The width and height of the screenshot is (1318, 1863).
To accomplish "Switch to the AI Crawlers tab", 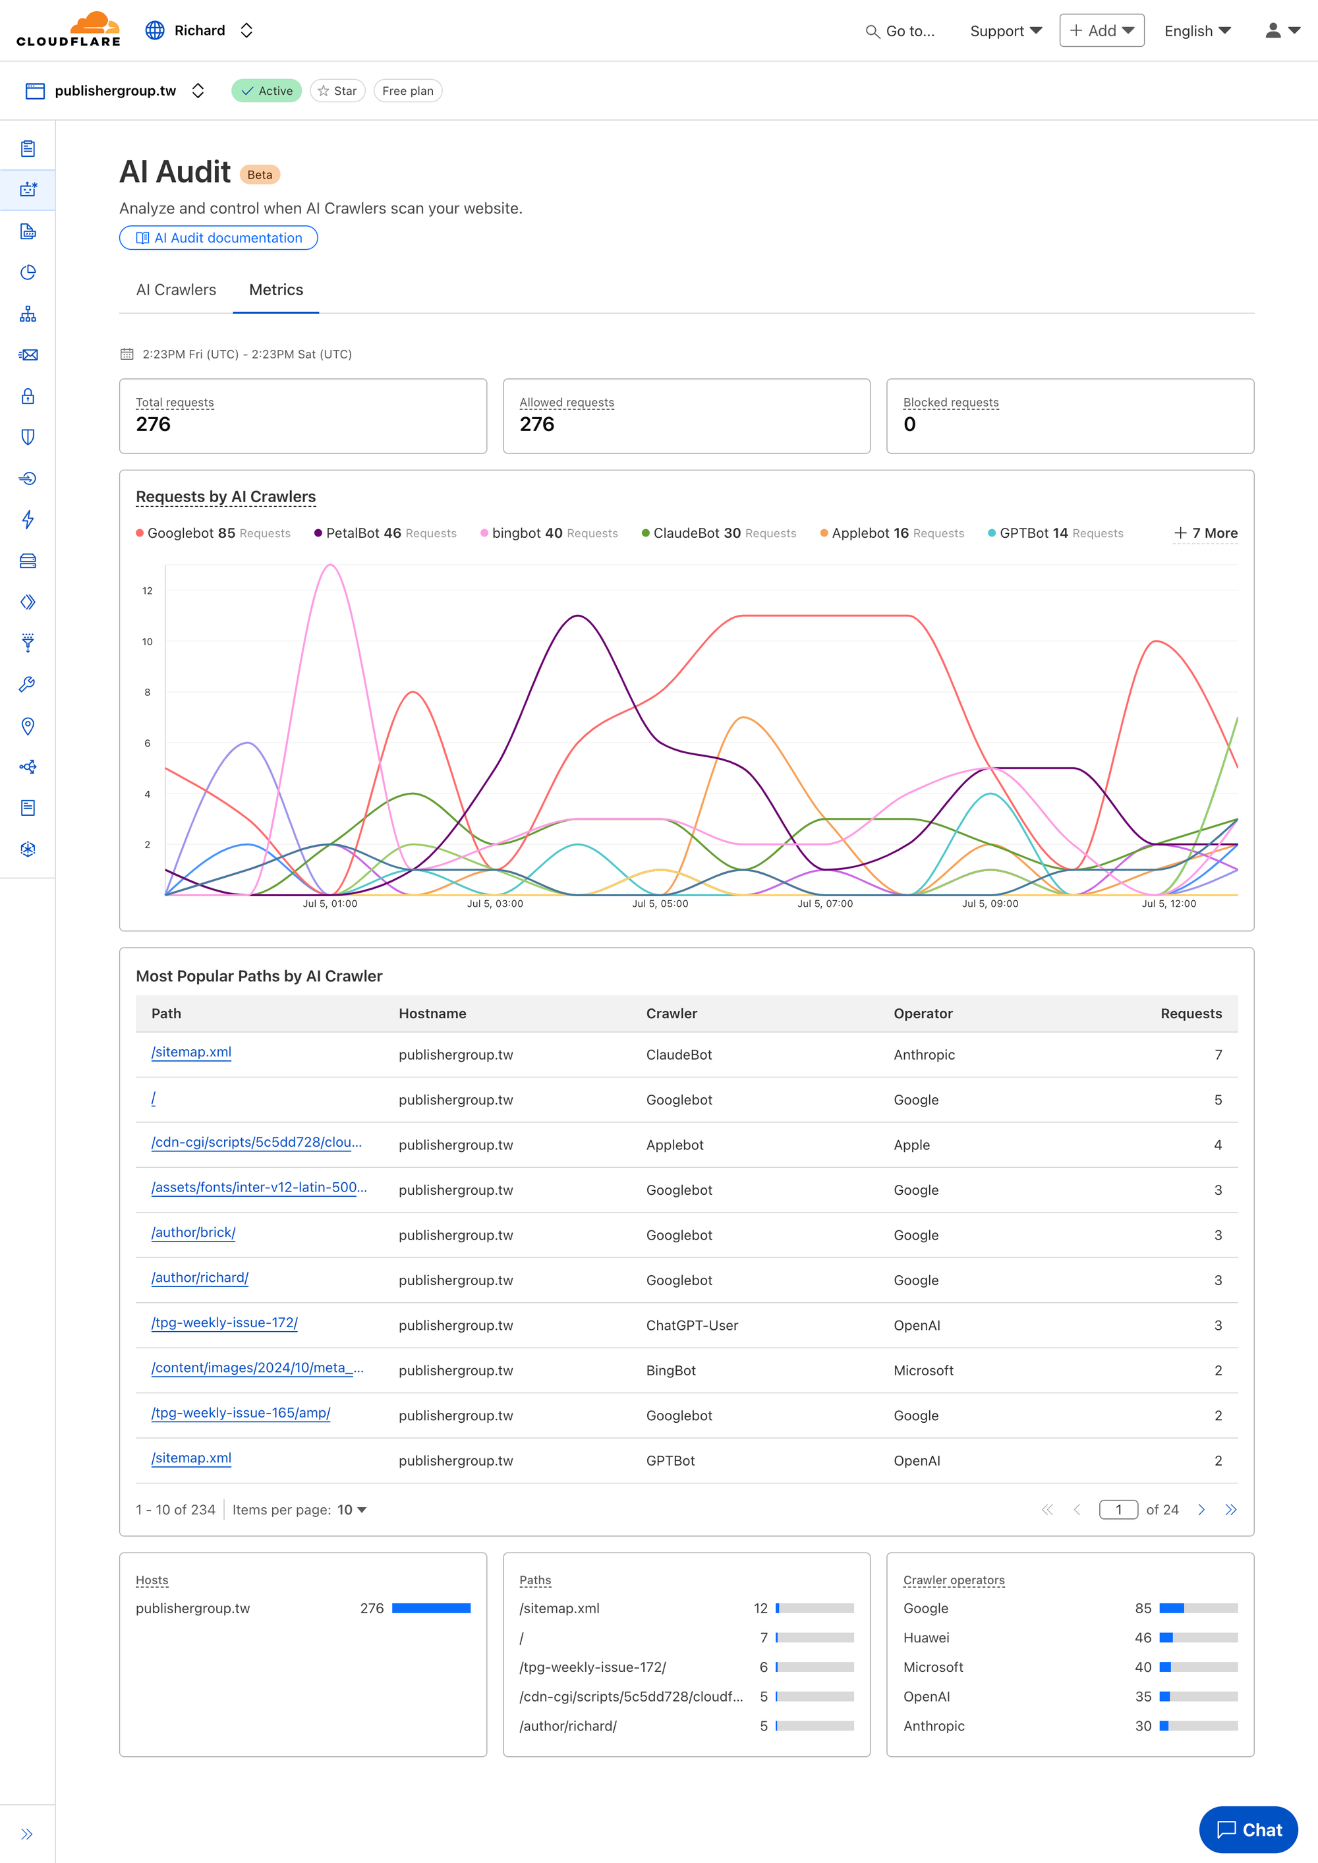I will [176, 290].
